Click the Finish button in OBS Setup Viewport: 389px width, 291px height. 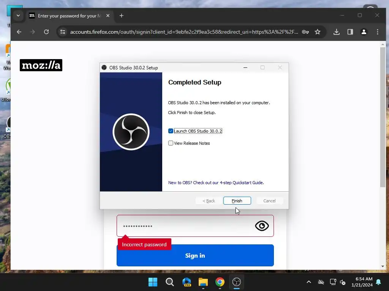coord(237,201)
